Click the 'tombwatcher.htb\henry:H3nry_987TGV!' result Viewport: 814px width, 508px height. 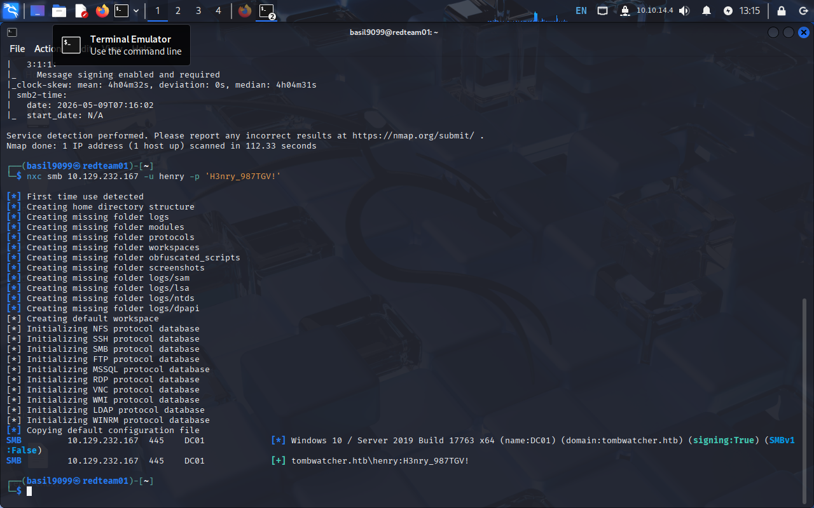click(x=380, y=461)
